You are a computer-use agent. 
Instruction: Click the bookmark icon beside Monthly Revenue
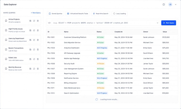(x=6, y=69)
